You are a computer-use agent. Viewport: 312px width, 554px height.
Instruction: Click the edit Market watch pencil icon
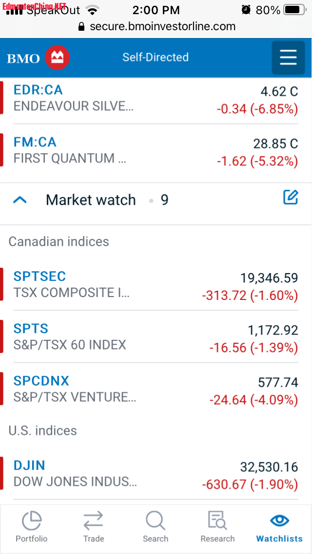(291, 198)
